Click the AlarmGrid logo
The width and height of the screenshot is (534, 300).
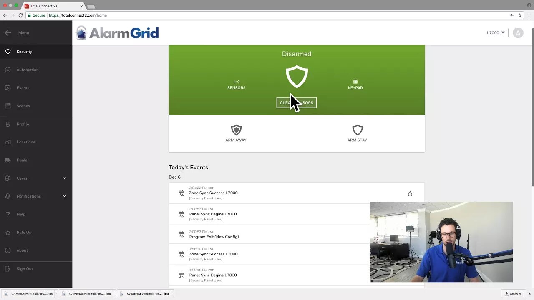[117, 32]
